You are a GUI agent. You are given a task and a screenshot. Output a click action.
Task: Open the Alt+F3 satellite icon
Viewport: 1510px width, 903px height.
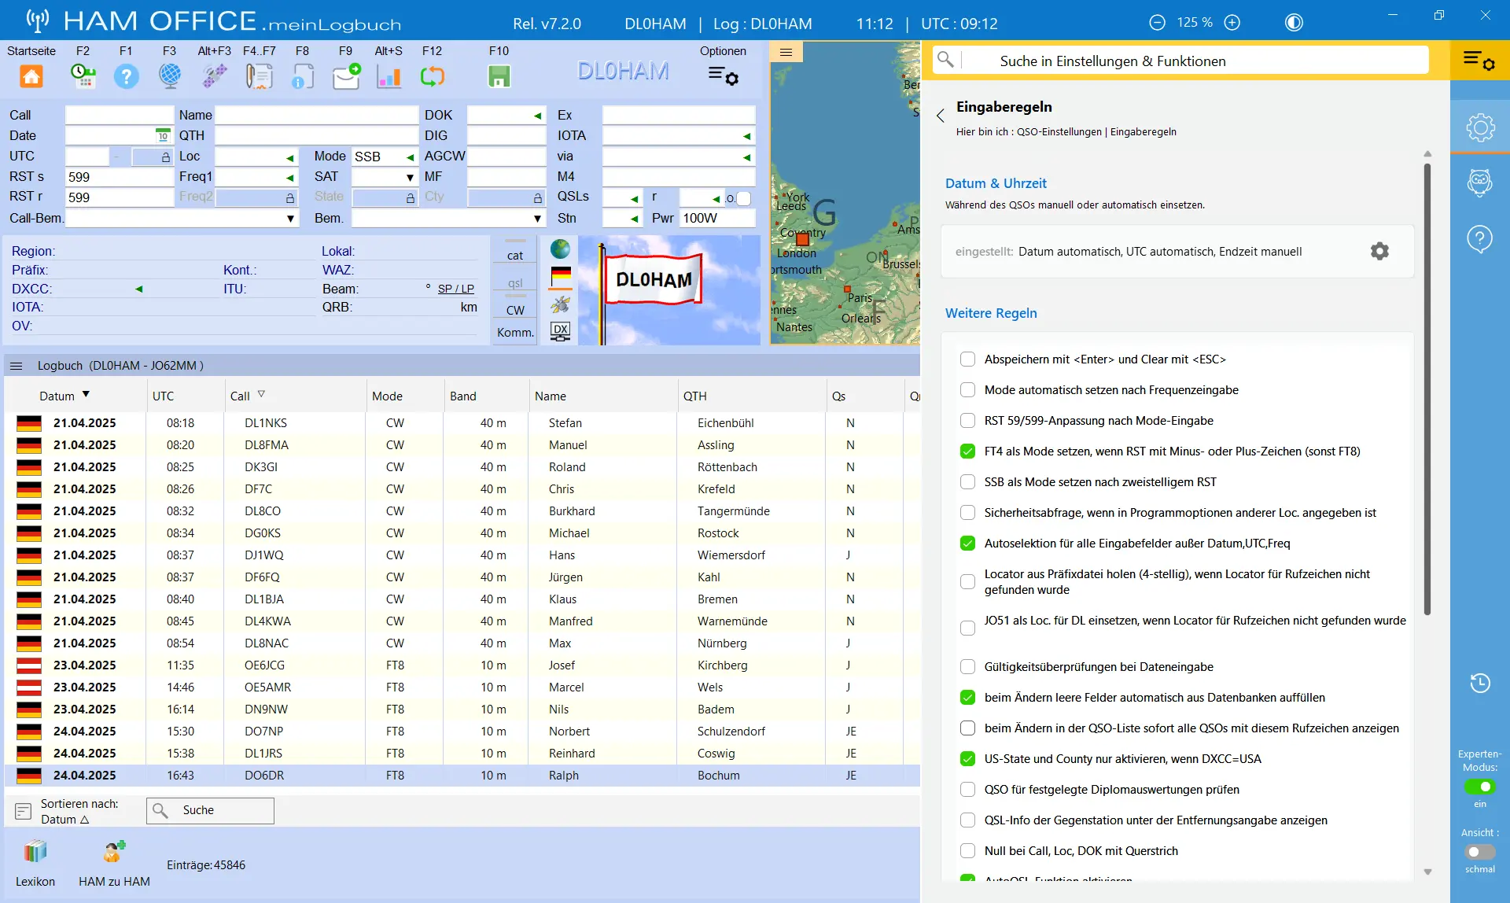click(x=214, y=76)
